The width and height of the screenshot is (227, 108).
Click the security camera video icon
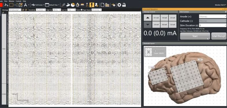pos(68,5)
